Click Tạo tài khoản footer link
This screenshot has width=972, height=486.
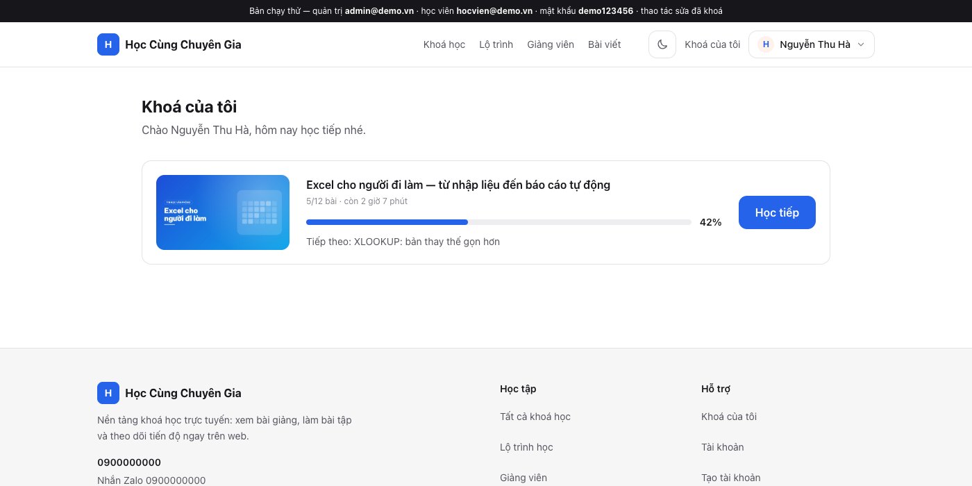tap(731, 478)
